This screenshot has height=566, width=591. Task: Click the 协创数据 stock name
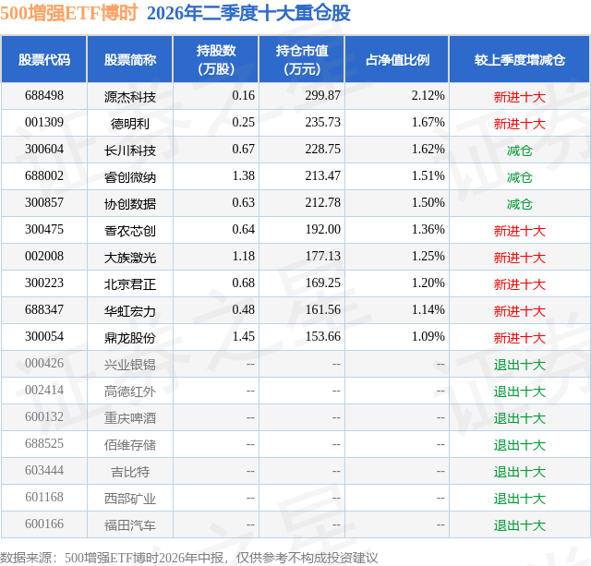pos(130,204)
